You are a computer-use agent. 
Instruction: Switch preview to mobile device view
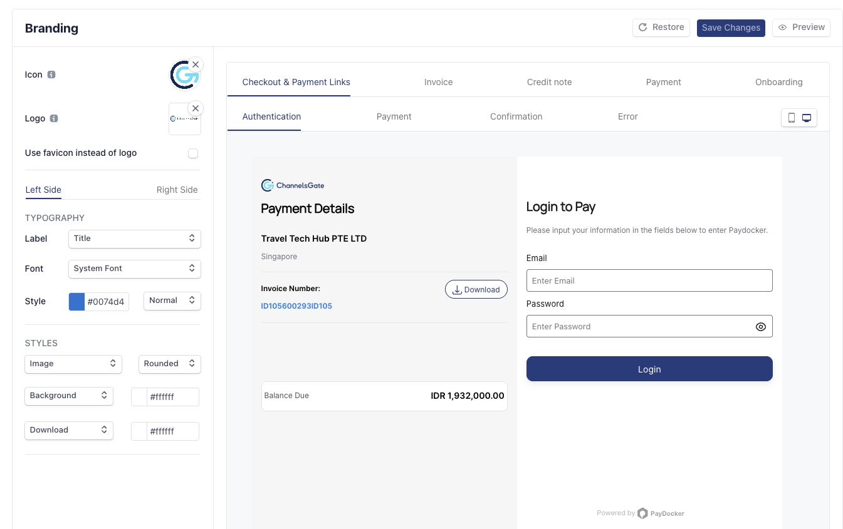(791, 118)
